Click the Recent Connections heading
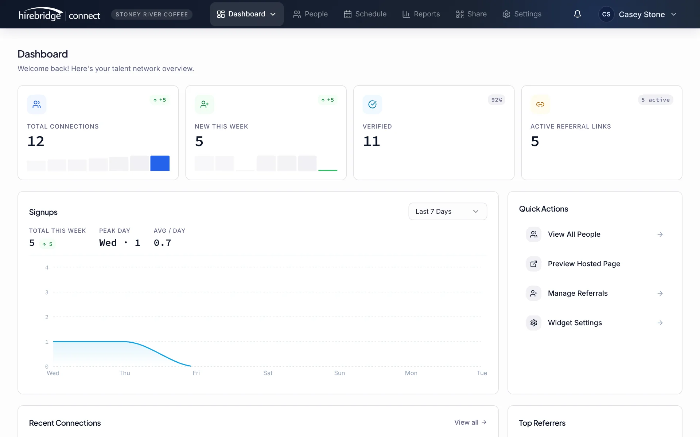The image size is (700, 437). [x=65, y=423]
